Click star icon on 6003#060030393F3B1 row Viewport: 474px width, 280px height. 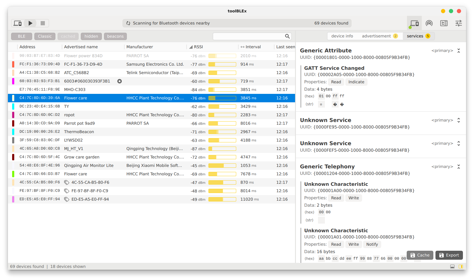(x=120, y=81)
